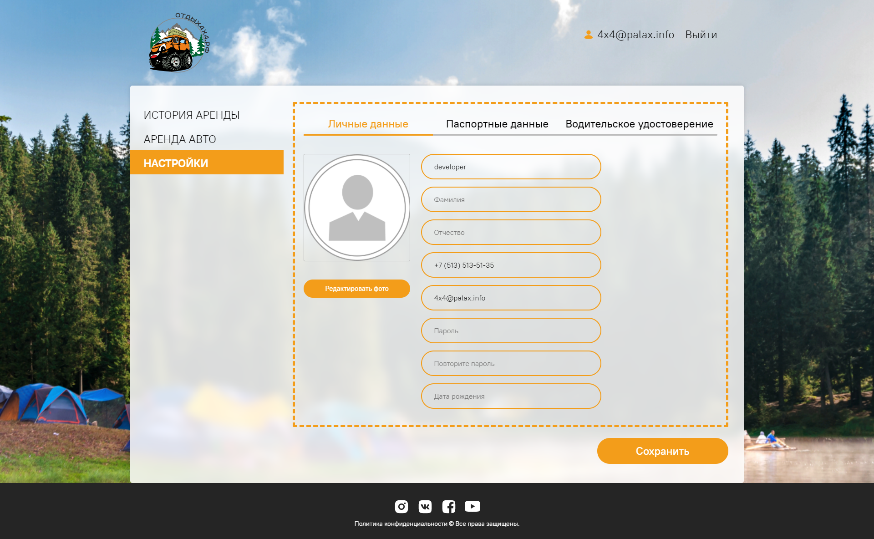
Task: Click the Instagram icon in footer
Action: point(401,506)
